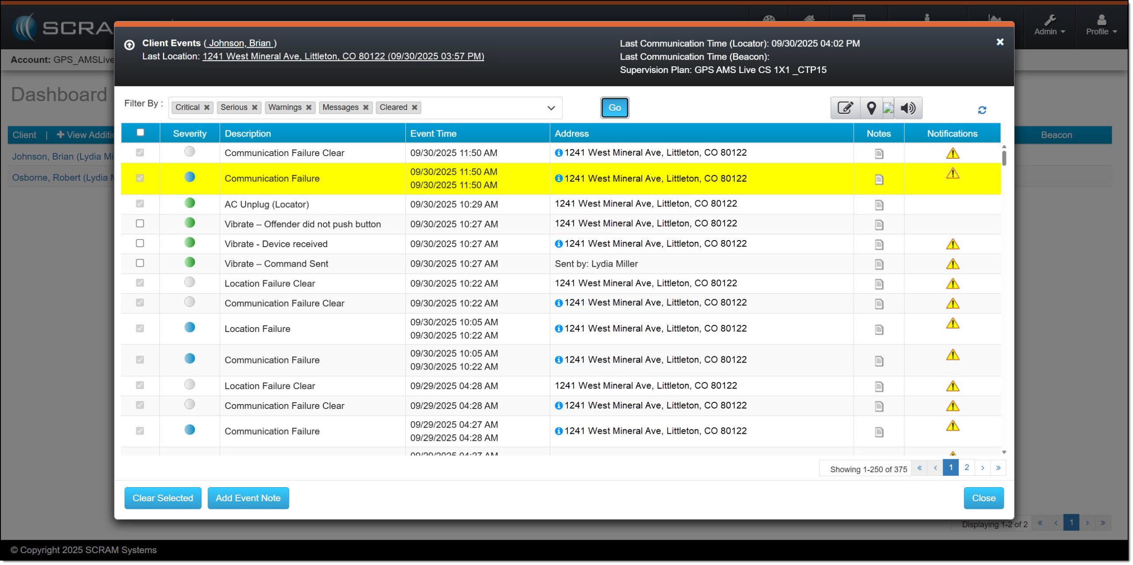Refresh the client events list
Image resolution: width=1133 pixels, height=565 pixels.
pyautogui.click(x=982, y=110)
